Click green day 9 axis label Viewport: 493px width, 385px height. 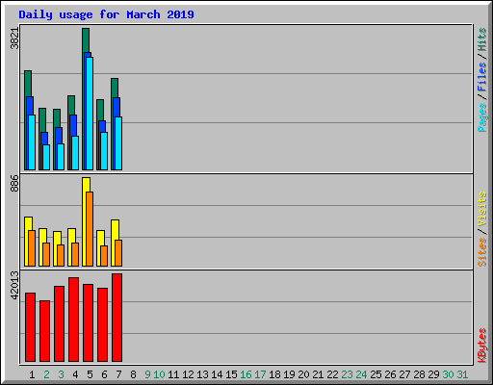[147, 374]
